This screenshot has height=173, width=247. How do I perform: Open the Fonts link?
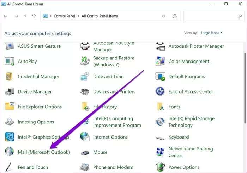click(174, 107)
